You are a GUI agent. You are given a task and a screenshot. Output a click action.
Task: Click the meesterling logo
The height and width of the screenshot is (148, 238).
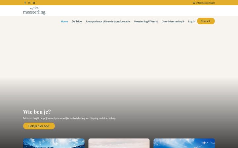point(34,11)
